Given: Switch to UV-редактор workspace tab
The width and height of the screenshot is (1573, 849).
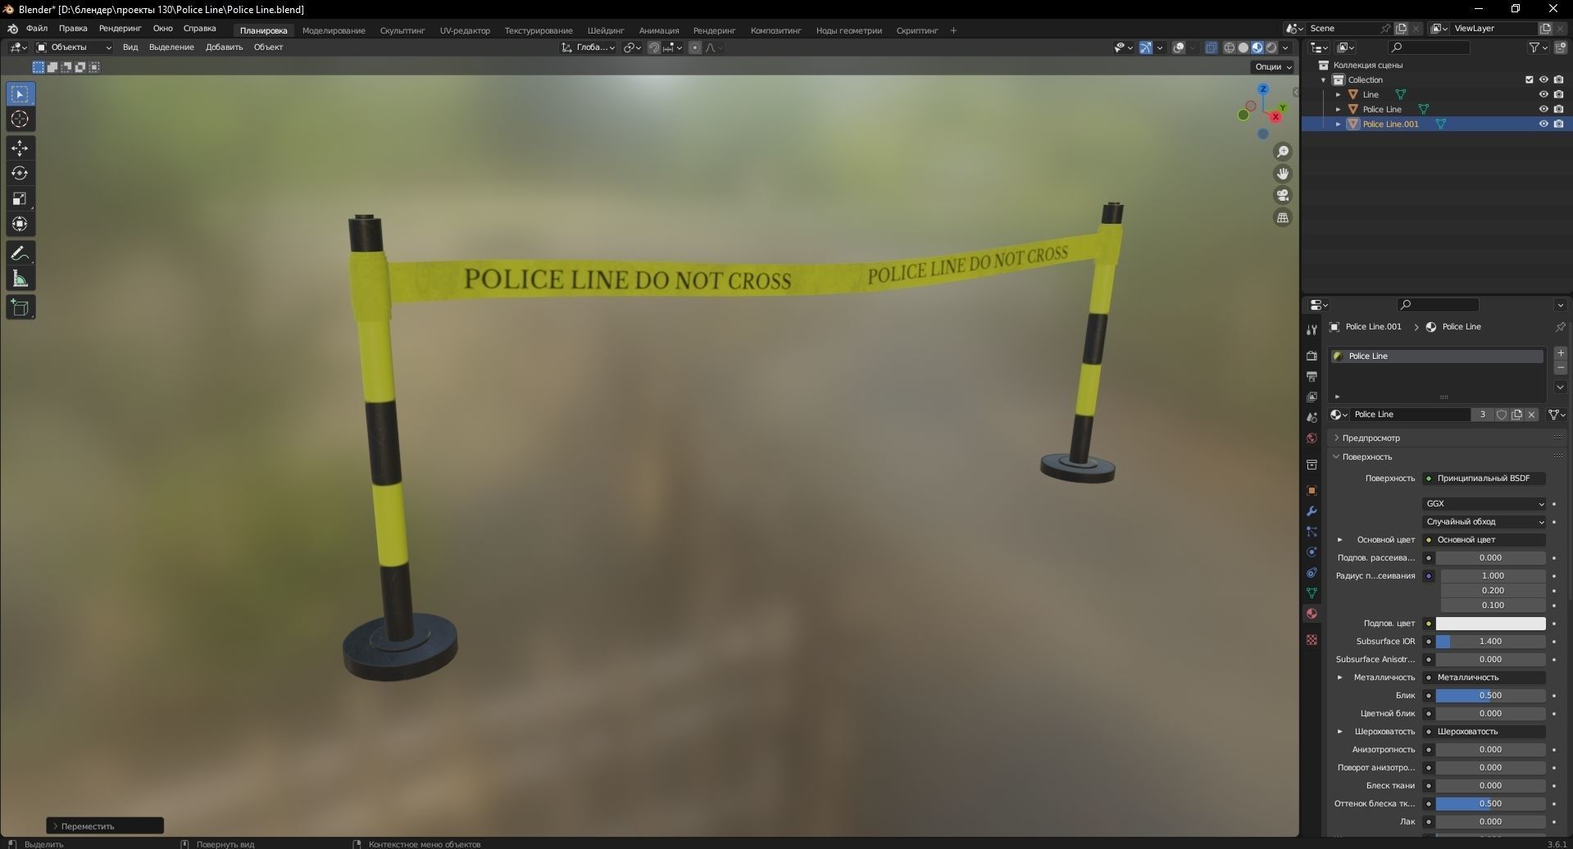Looking at the screenshot, I should click(465, 30).
